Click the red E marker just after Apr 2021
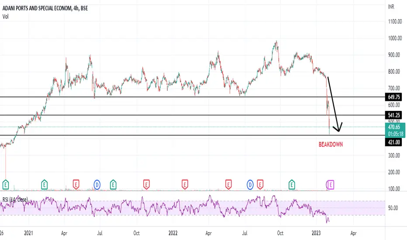The height and width of the screenshot is (240, 407). tap(76, 185)
